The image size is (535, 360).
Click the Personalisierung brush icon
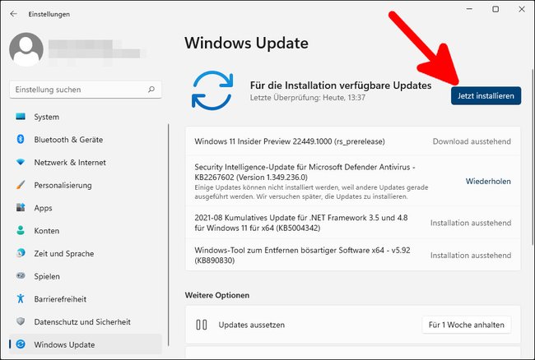(x=21, y=185)
